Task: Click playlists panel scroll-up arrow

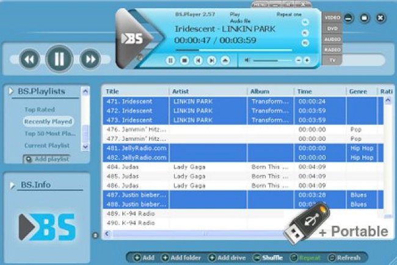Action: [86, 91]
